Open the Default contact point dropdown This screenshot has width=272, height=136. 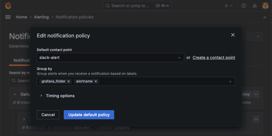pyautogui.click(x=110, y=58)
